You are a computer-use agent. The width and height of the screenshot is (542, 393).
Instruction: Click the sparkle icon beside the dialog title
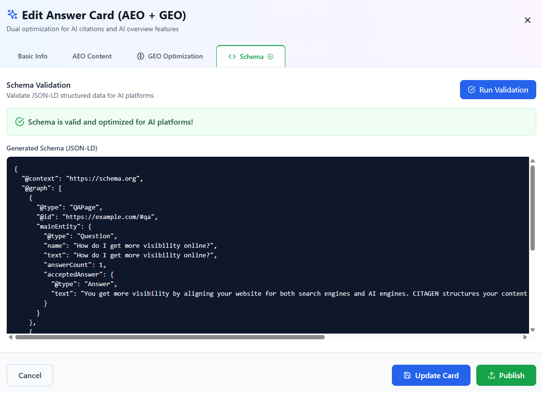(12, 14)
